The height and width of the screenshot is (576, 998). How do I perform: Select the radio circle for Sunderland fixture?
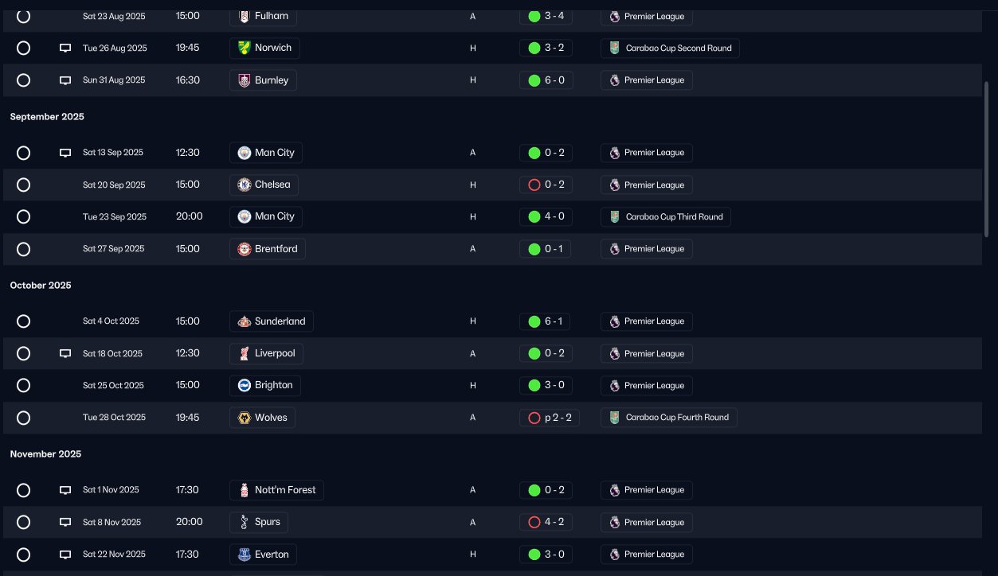click(23, 321)
